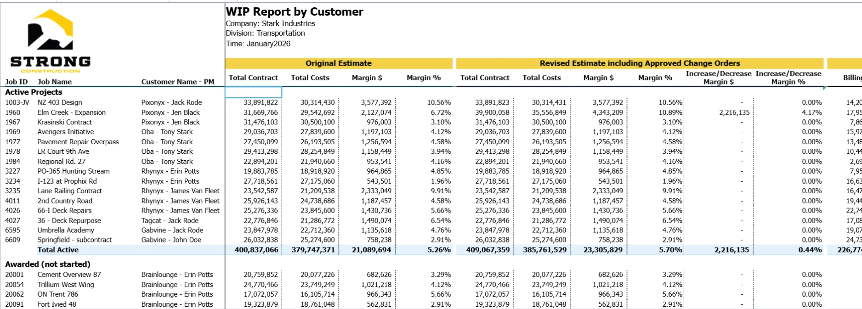
Task: Click Total Active original costs 379,747,371
Action: click(313, 250)
